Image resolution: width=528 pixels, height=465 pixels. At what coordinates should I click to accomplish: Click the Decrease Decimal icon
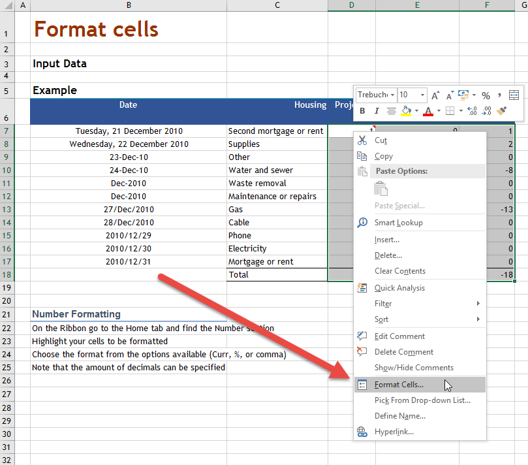(487, 111)
